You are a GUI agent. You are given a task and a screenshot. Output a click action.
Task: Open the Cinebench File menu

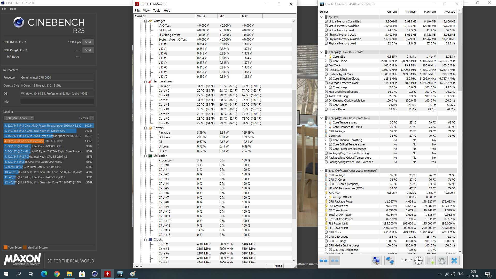(x=4, y=9)
